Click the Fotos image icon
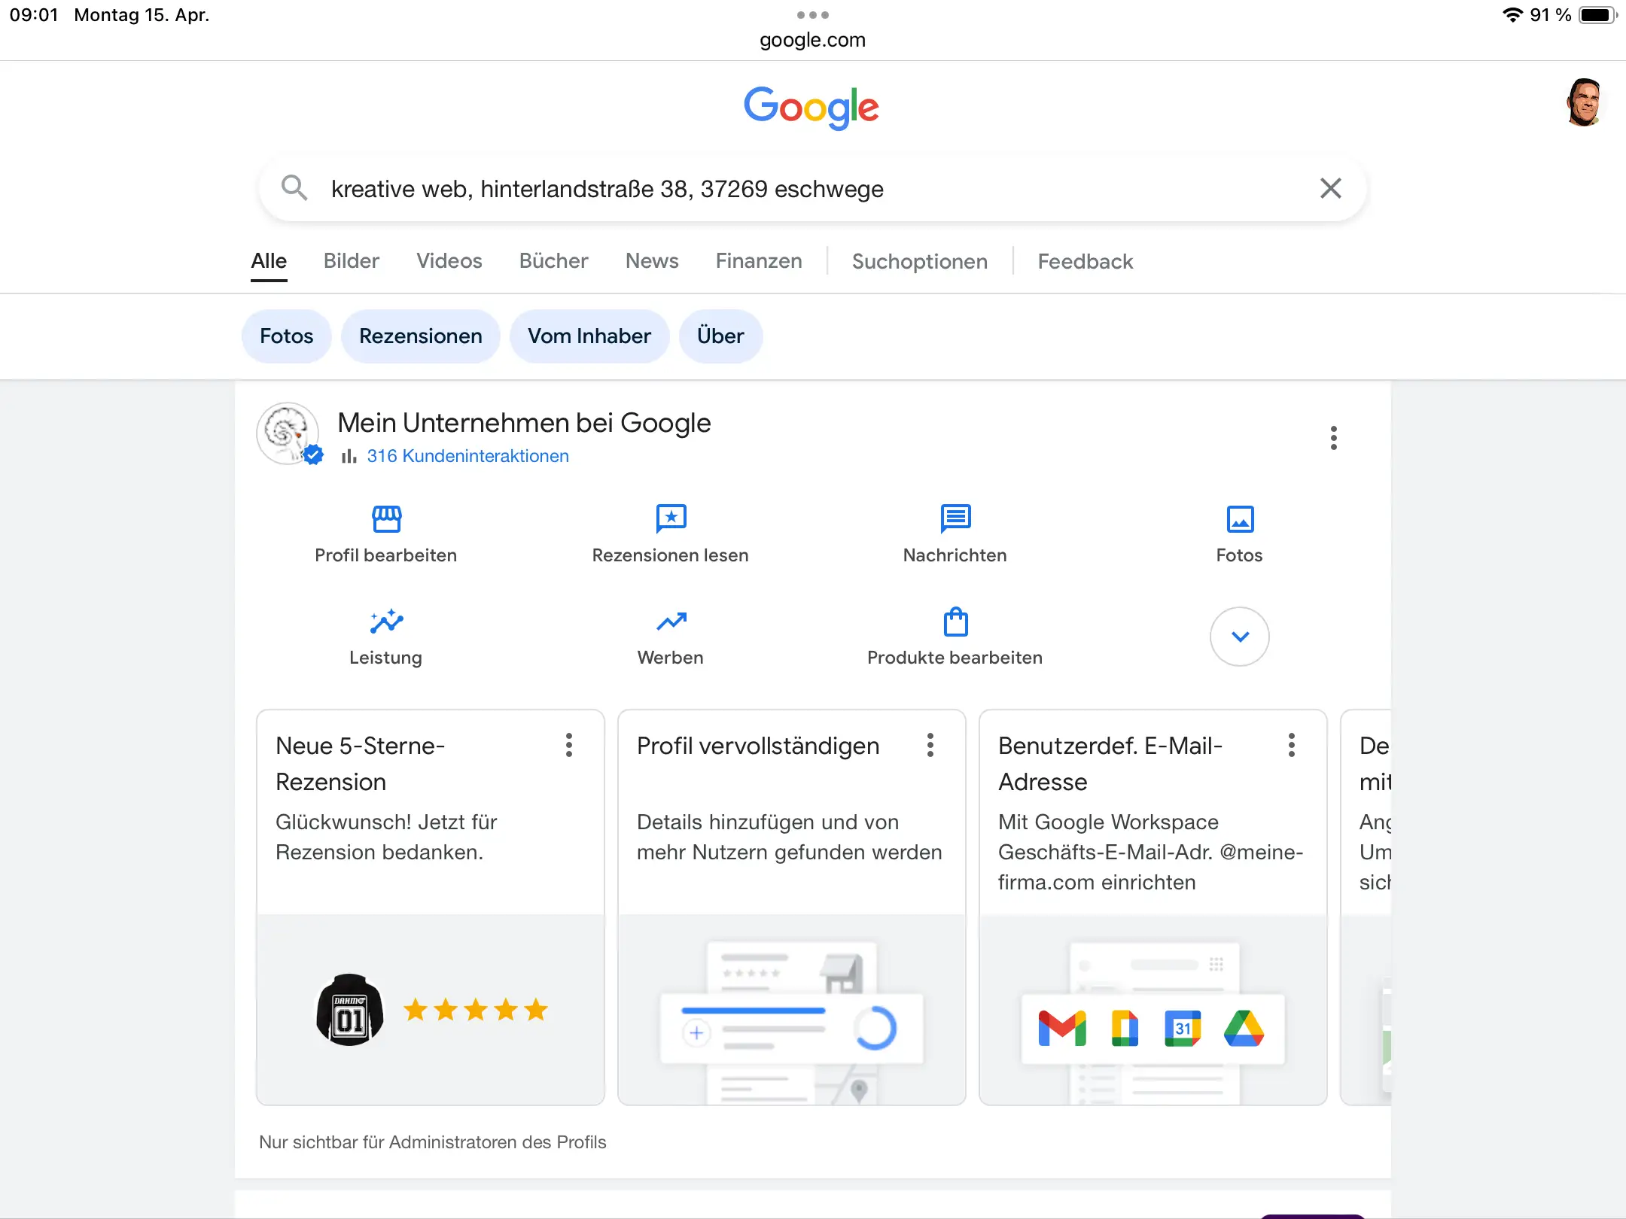The width and height of the screenshot is (1626, 1219). [x=1240, y=518]
